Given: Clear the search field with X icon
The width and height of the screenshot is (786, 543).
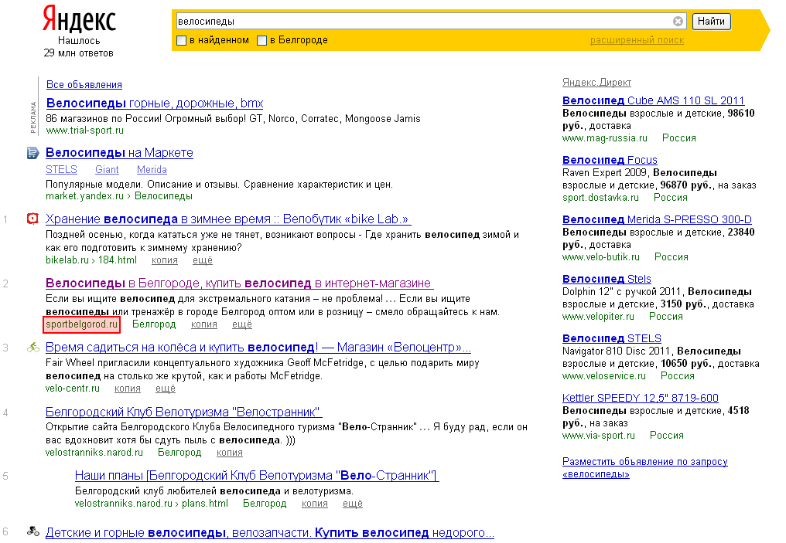Looking at the screenshot, I should coord(678,22).
